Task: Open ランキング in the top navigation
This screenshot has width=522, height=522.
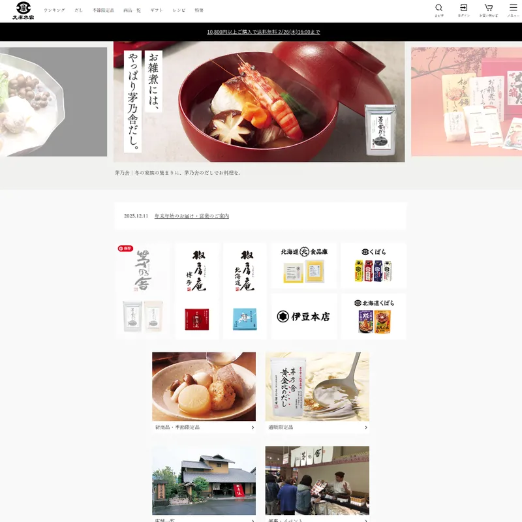Action: point(54,10)
